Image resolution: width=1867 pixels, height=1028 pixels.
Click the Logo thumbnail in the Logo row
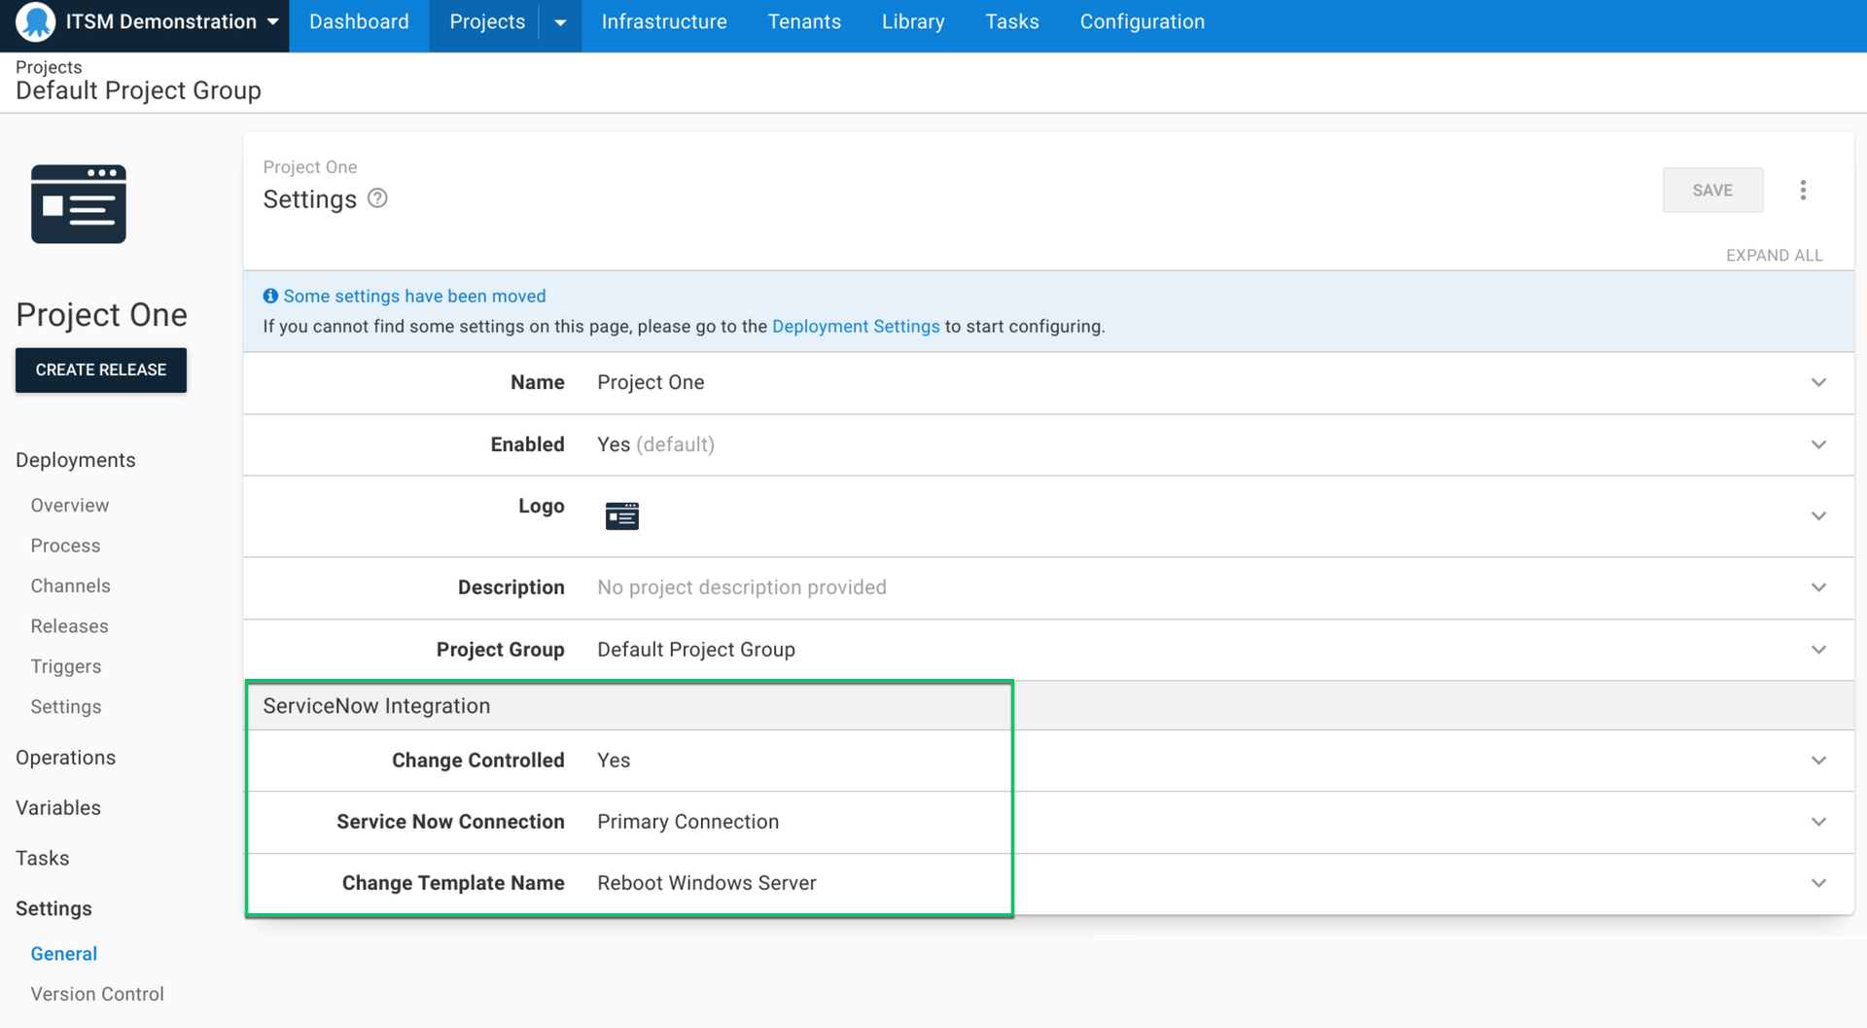pyautogui.click(x=621, y=515)
